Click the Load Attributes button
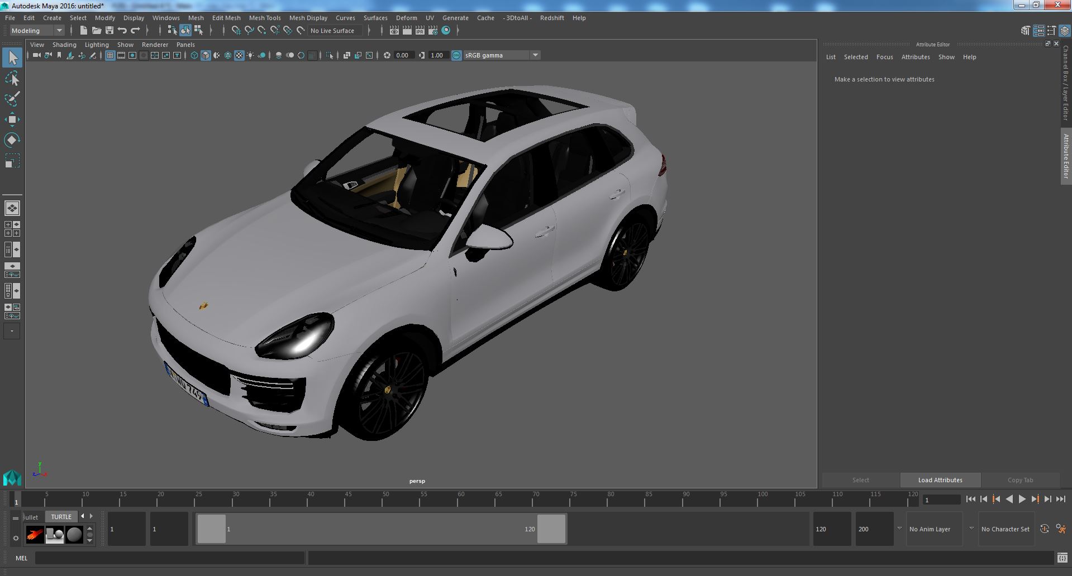Image resolution: width=1072 pixels, height=576 pixels. pyautogui.click(x=940, y=480)
